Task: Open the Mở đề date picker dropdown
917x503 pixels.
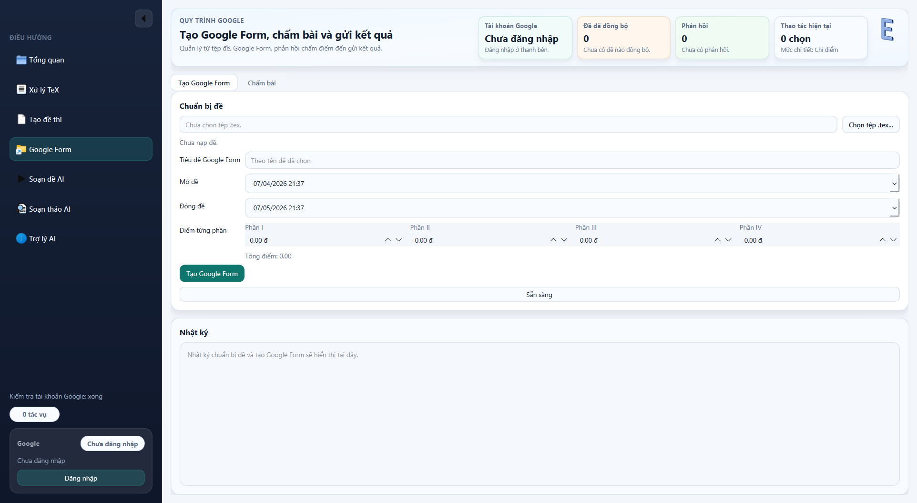Action: (x=894, y=183)
